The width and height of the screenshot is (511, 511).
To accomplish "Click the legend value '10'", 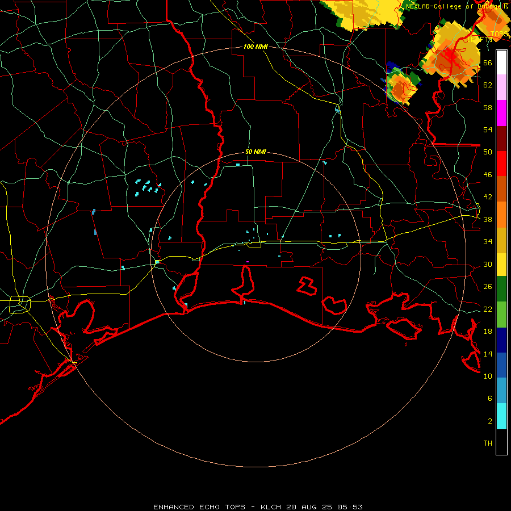I will click(x=488, y=376).
